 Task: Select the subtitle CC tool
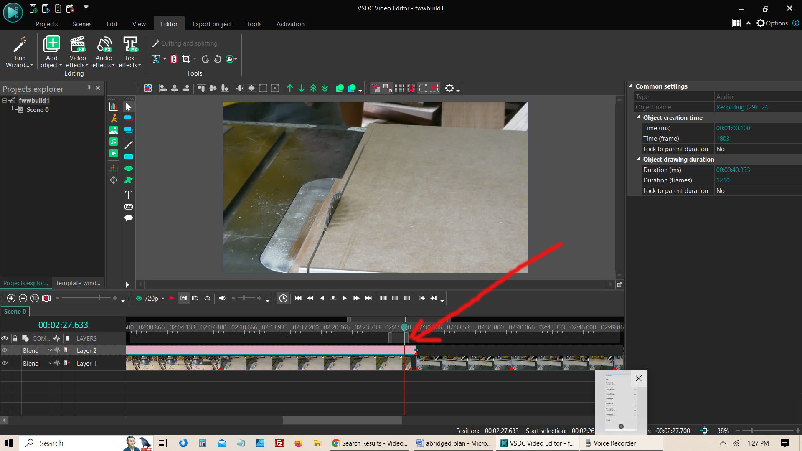tap(128, 207)
